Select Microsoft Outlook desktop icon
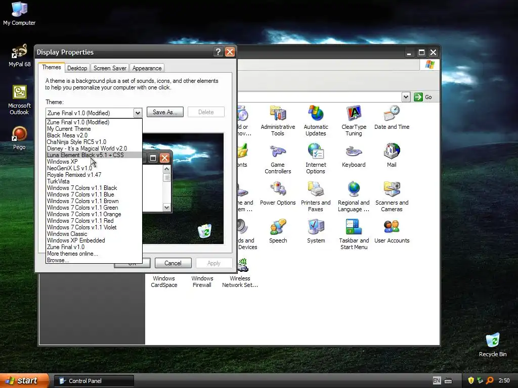This screenshot has height=388, width=518. point(19,100)
